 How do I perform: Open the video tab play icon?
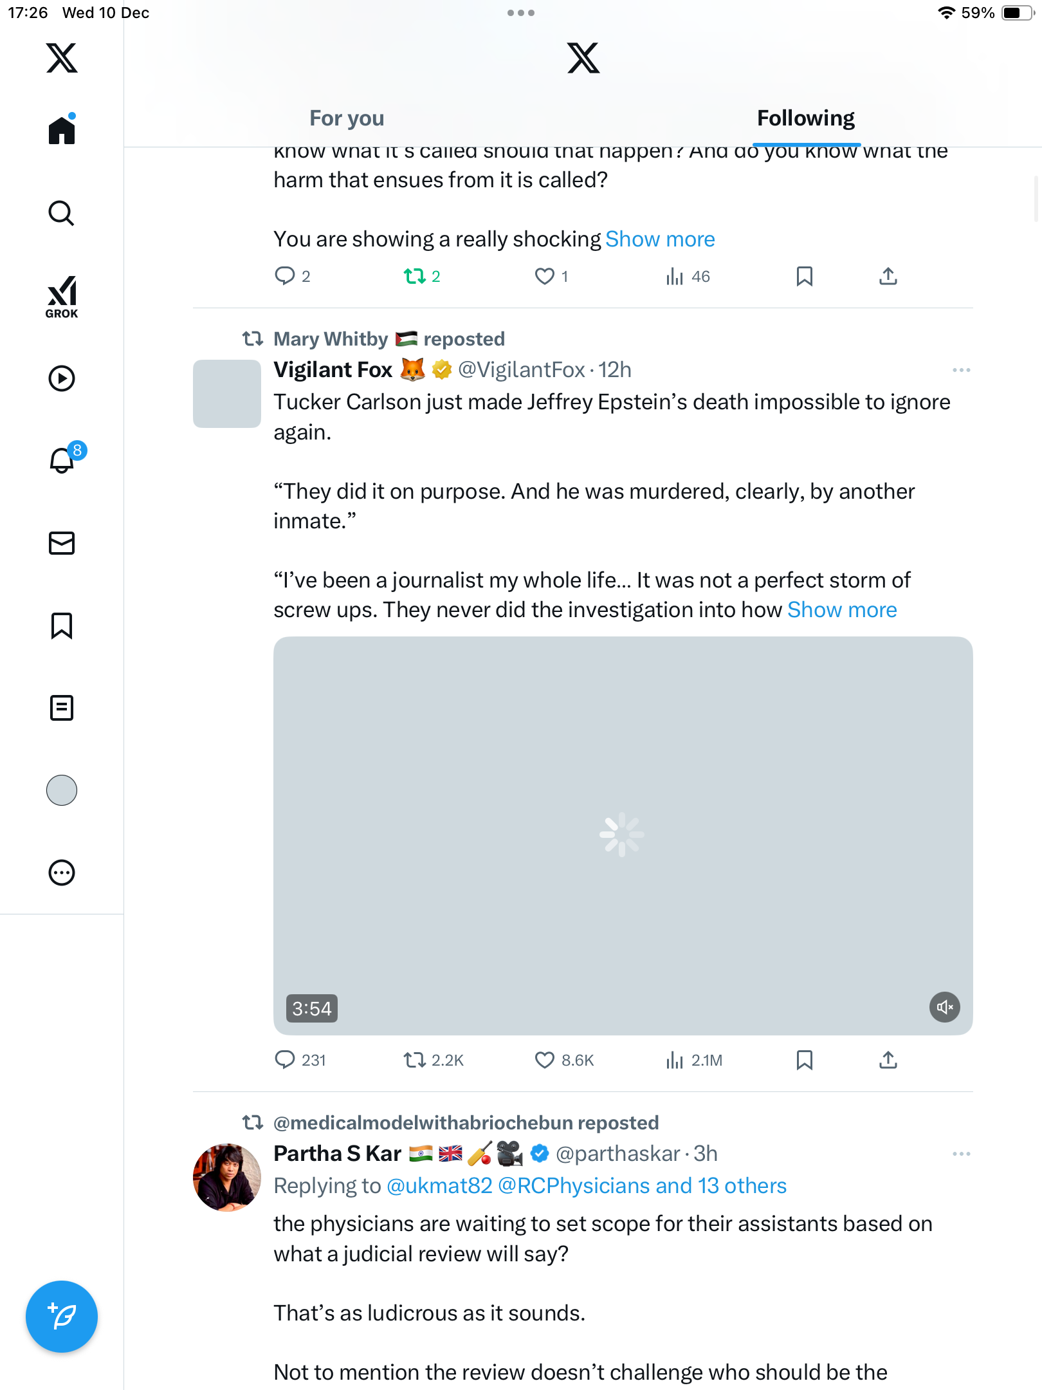coord(62,378)
